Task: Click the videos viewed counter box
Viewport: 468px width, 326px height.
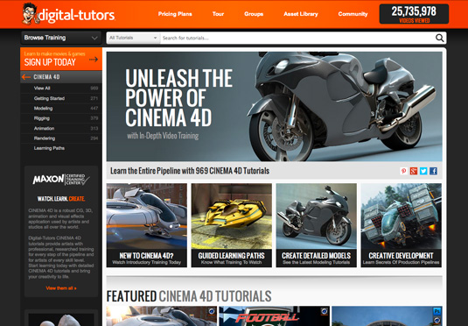Action: [x=414, y=14]
